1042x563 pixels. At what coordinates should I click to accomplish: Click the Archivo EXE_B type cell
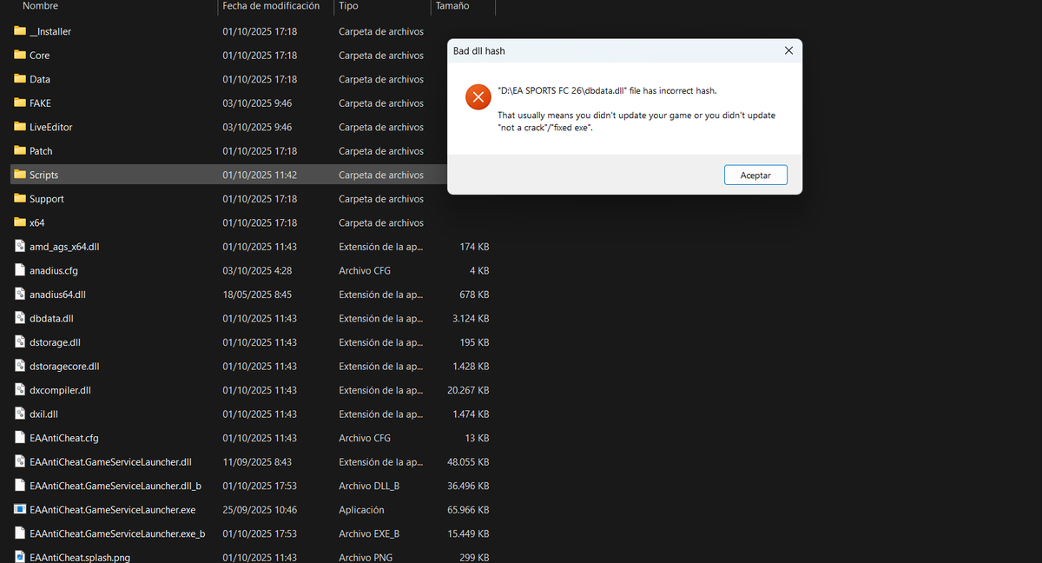click(369, 533)
